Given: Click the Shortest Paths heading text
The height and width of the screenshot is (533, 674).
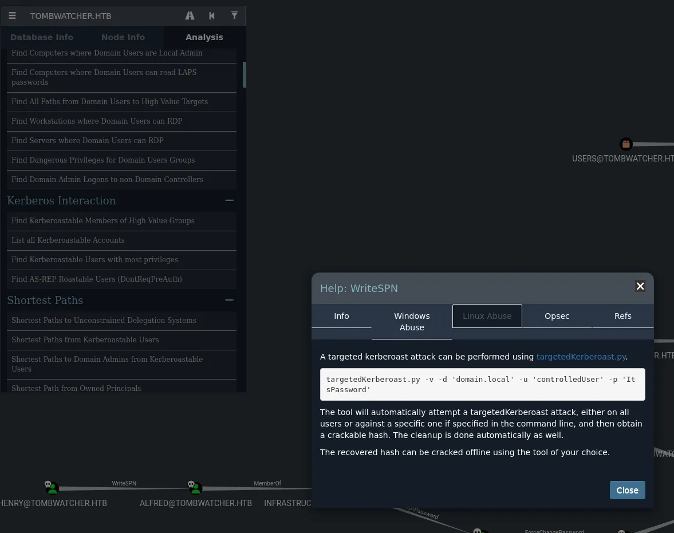Looking at the screenshot, I should pos(45,301).
